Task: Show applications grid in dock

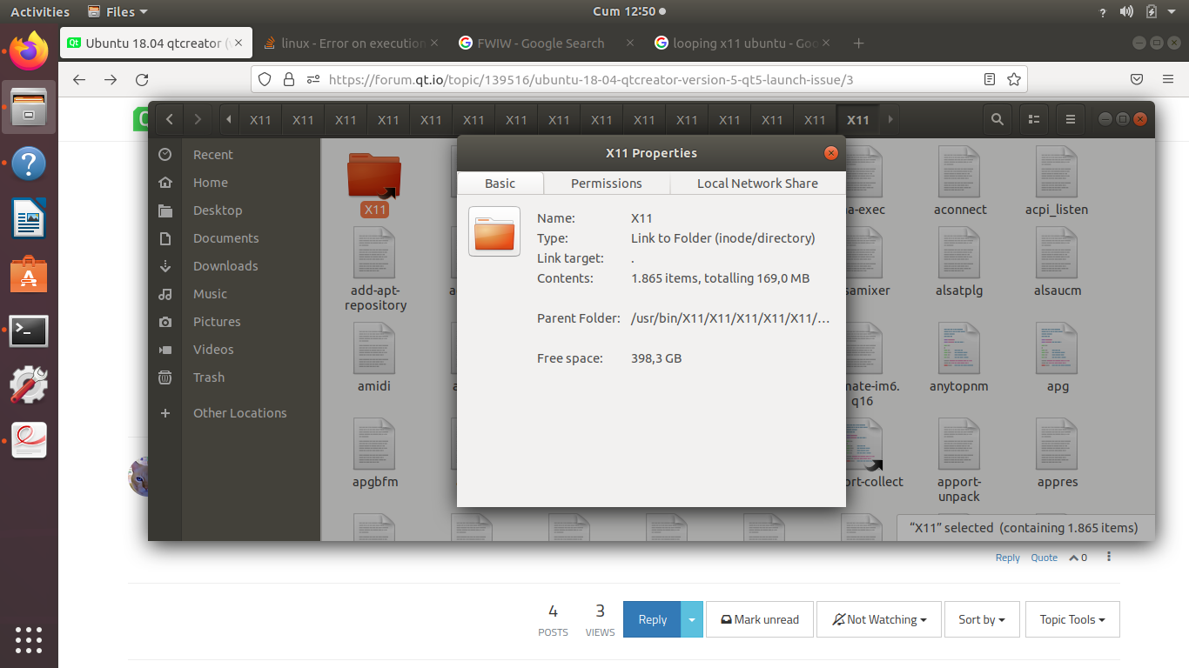Action: 29,639
